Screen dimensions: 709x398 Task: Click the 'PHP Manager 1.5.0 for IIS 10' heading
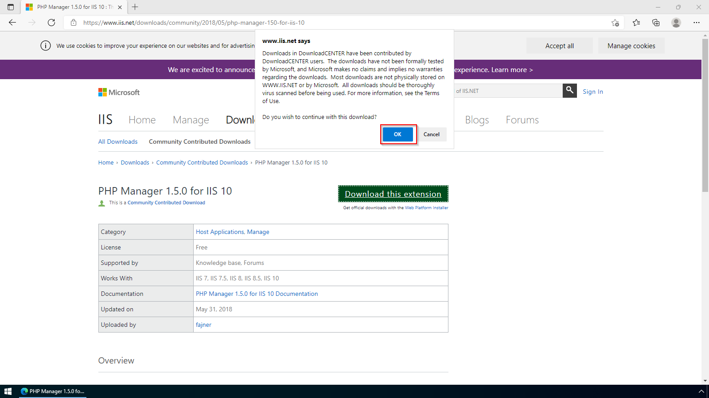coord(165,191)
